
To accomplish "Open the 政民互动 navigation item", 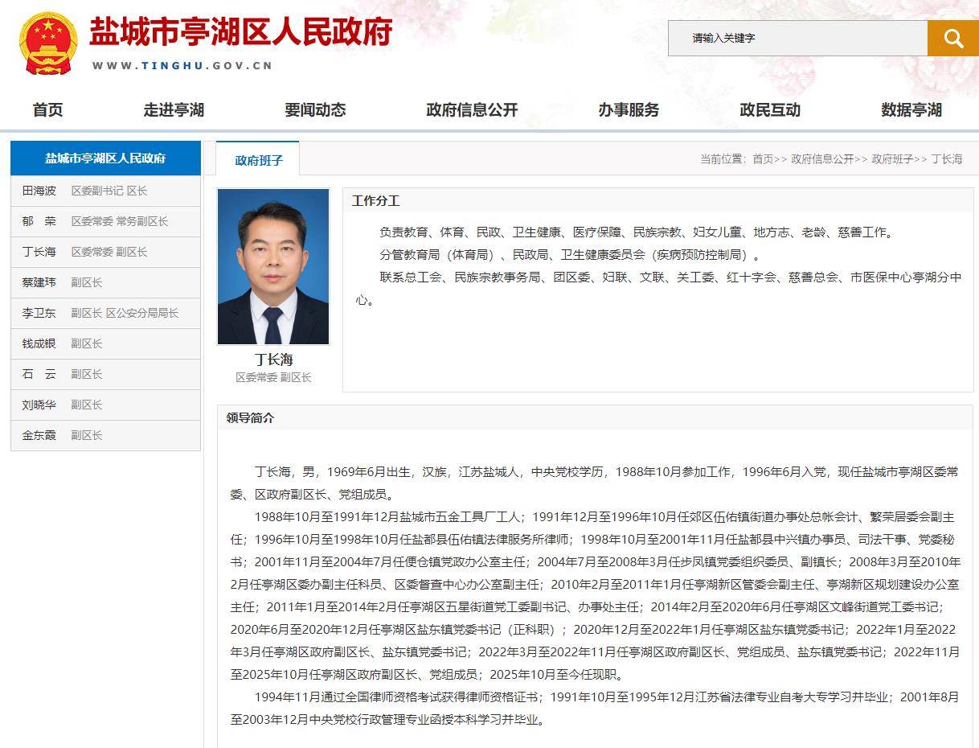I will tap(770, 110).
